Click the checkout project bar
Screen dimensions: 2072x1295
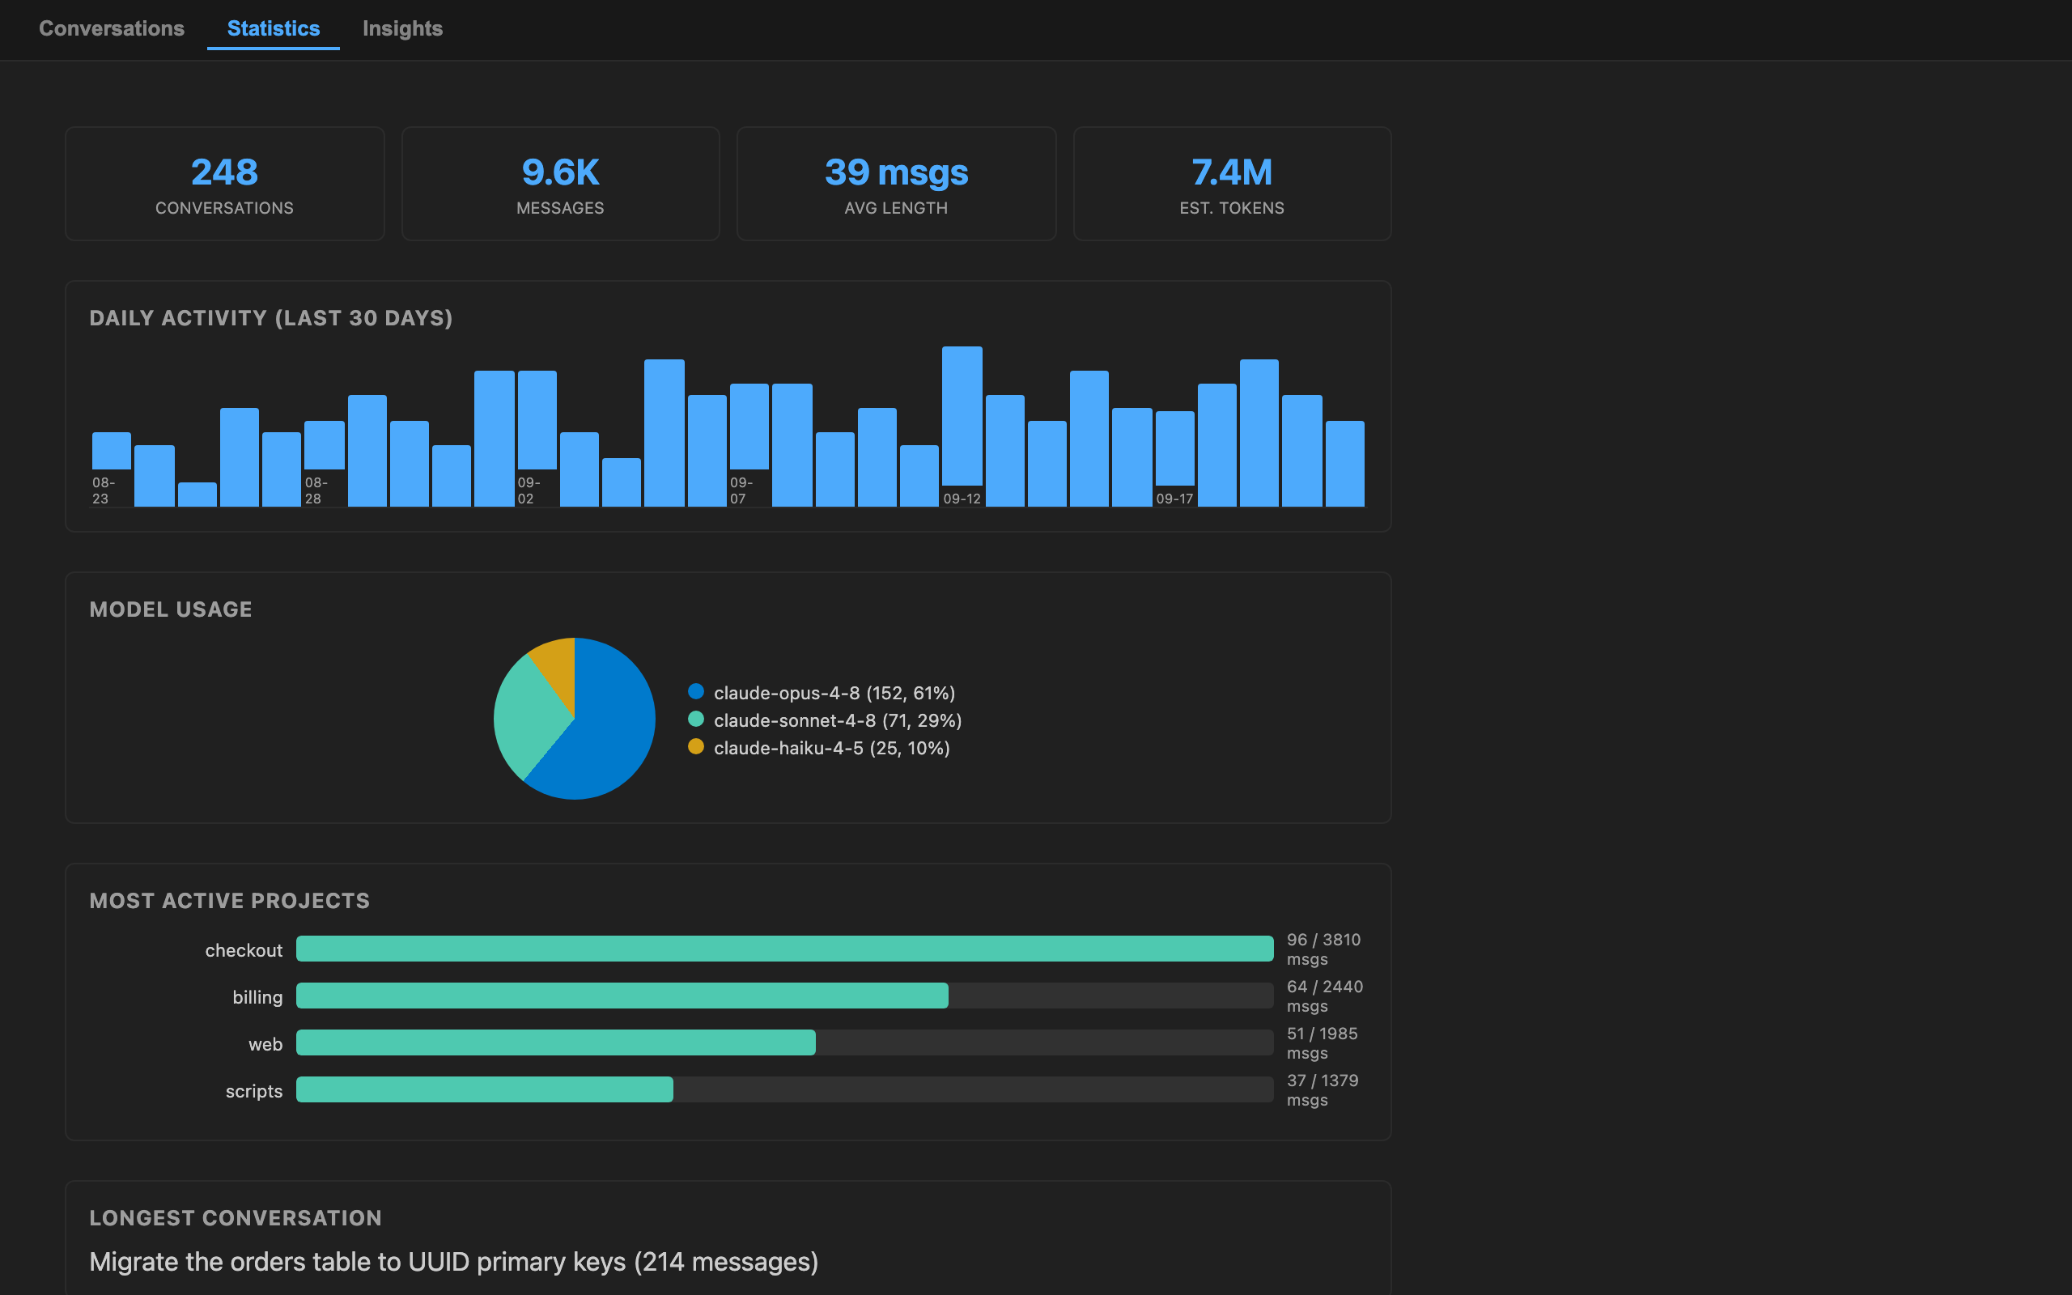click(x=784, y=949)
